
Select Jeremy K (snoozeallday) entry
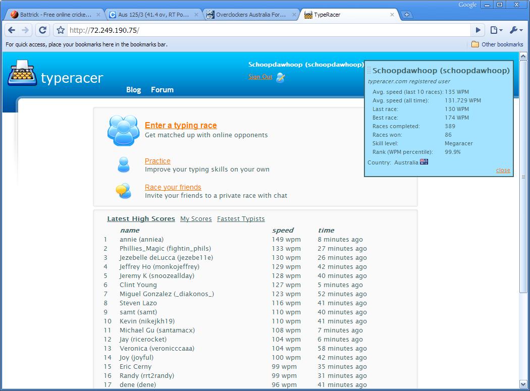(x=157, y=276)
